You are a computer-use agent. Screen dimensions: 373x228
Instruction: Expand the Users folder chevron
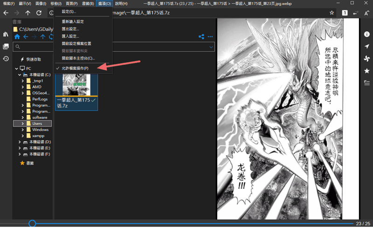(22, 123)
